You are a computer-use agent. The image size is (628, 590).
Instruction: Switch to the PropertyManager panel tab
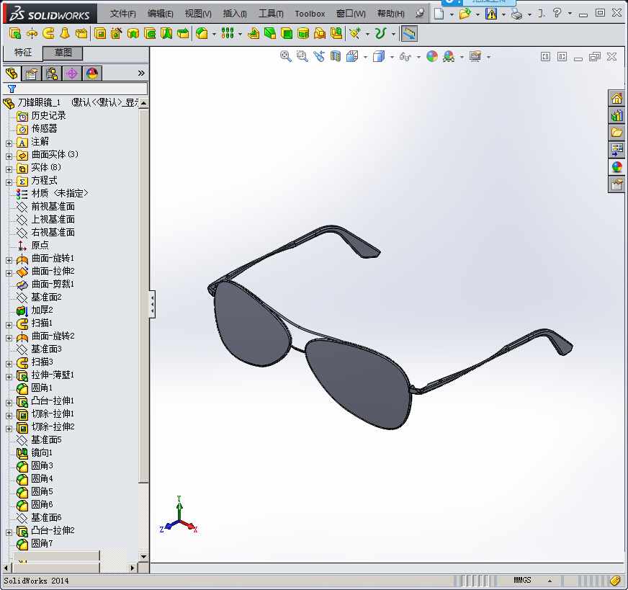coord(32,73)
